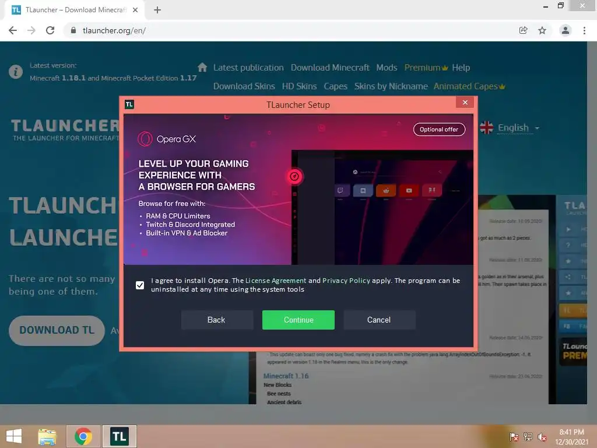Open the License Agreement link
This screenshot has width=597, height=448.
point(276,281)
